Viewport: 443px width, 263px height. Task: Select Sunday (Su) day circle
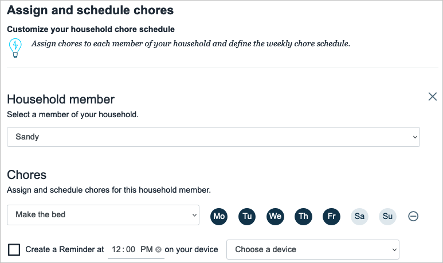click(x=388, y=216)
